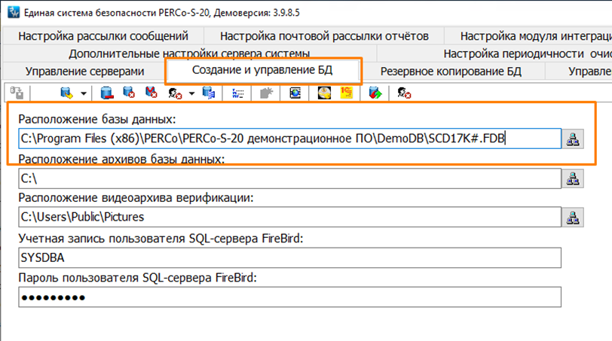Click the yellow disc toolbar icon
Viewport: 612px width, 341px height.
point(324,93)
